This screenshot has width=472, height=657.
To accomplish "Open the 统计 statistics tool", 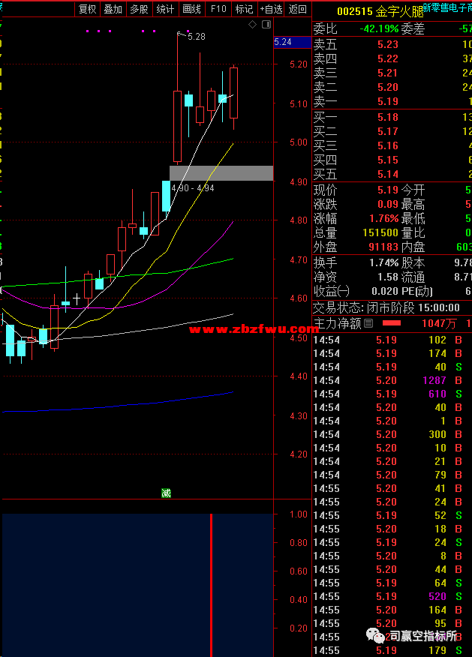I will click(x=165, y=9).
